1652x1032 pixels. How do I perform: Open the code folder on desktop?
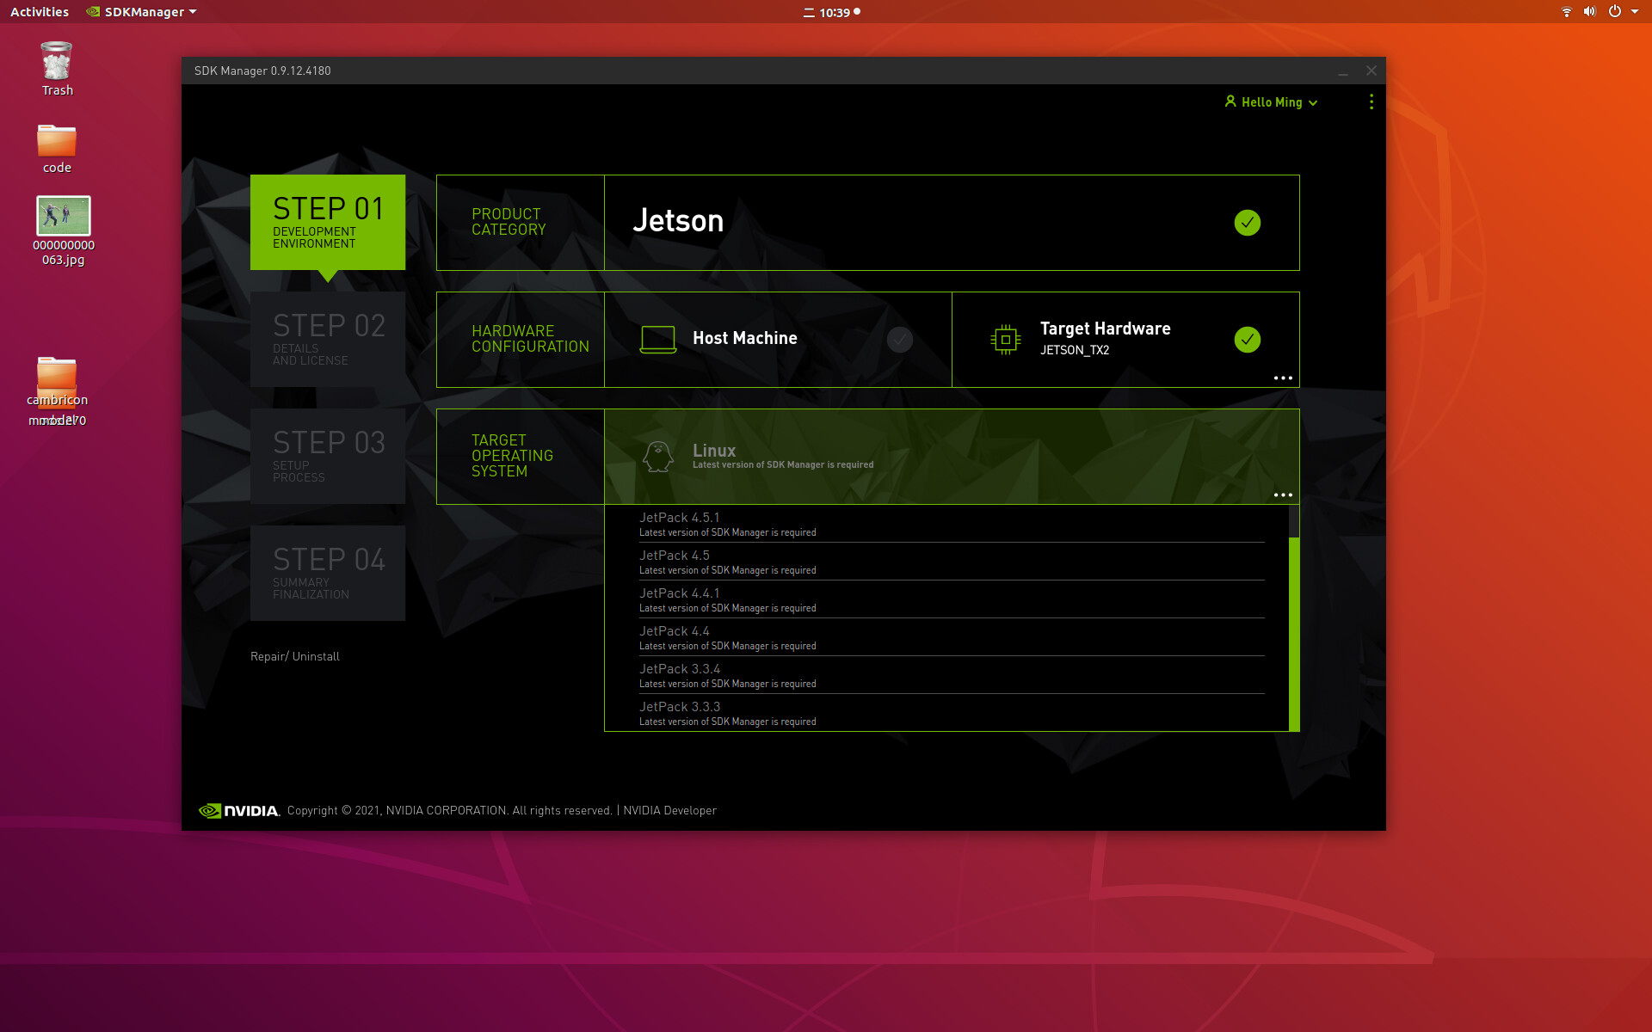point(57,148)
